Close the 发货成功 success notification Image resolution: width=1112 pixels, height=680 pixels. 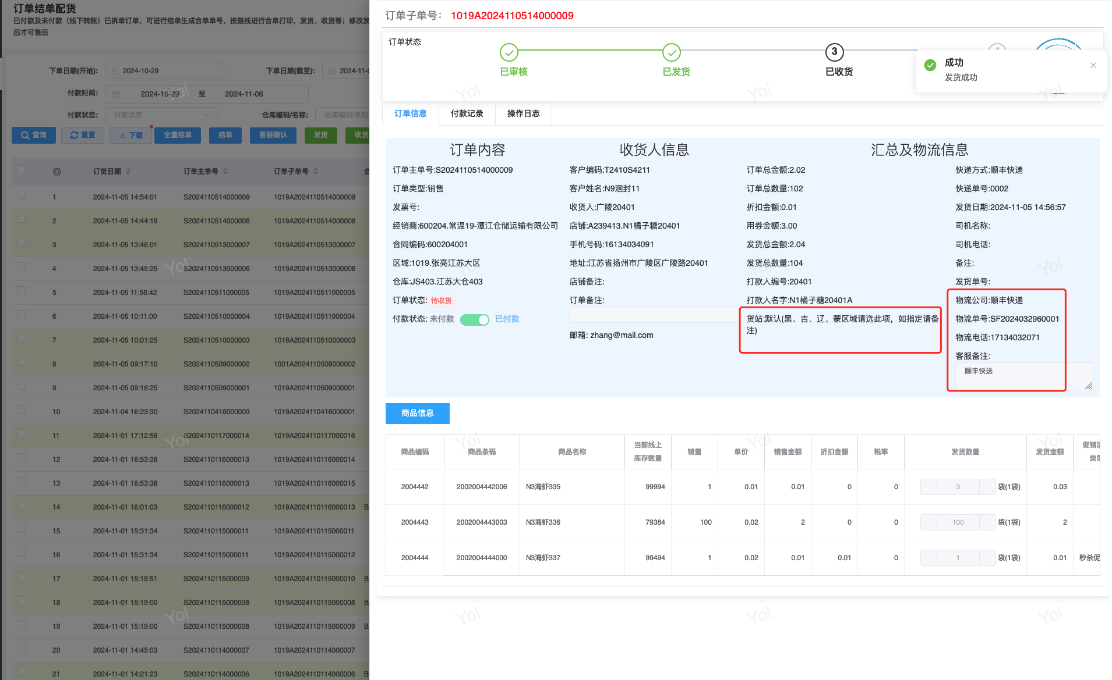click(x=1093, y=65)
